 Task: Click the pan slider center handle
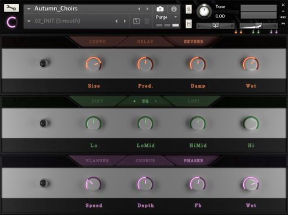215,26
